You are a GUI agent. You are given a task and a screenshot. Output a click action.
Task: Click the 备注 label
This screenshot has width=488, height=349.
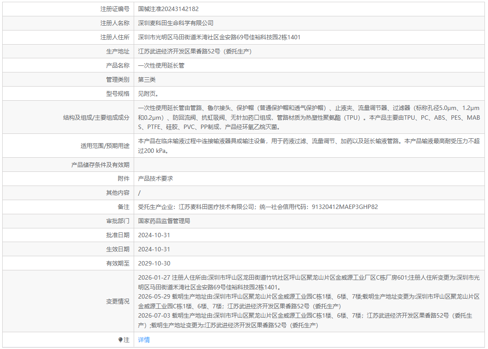[124, 207]
